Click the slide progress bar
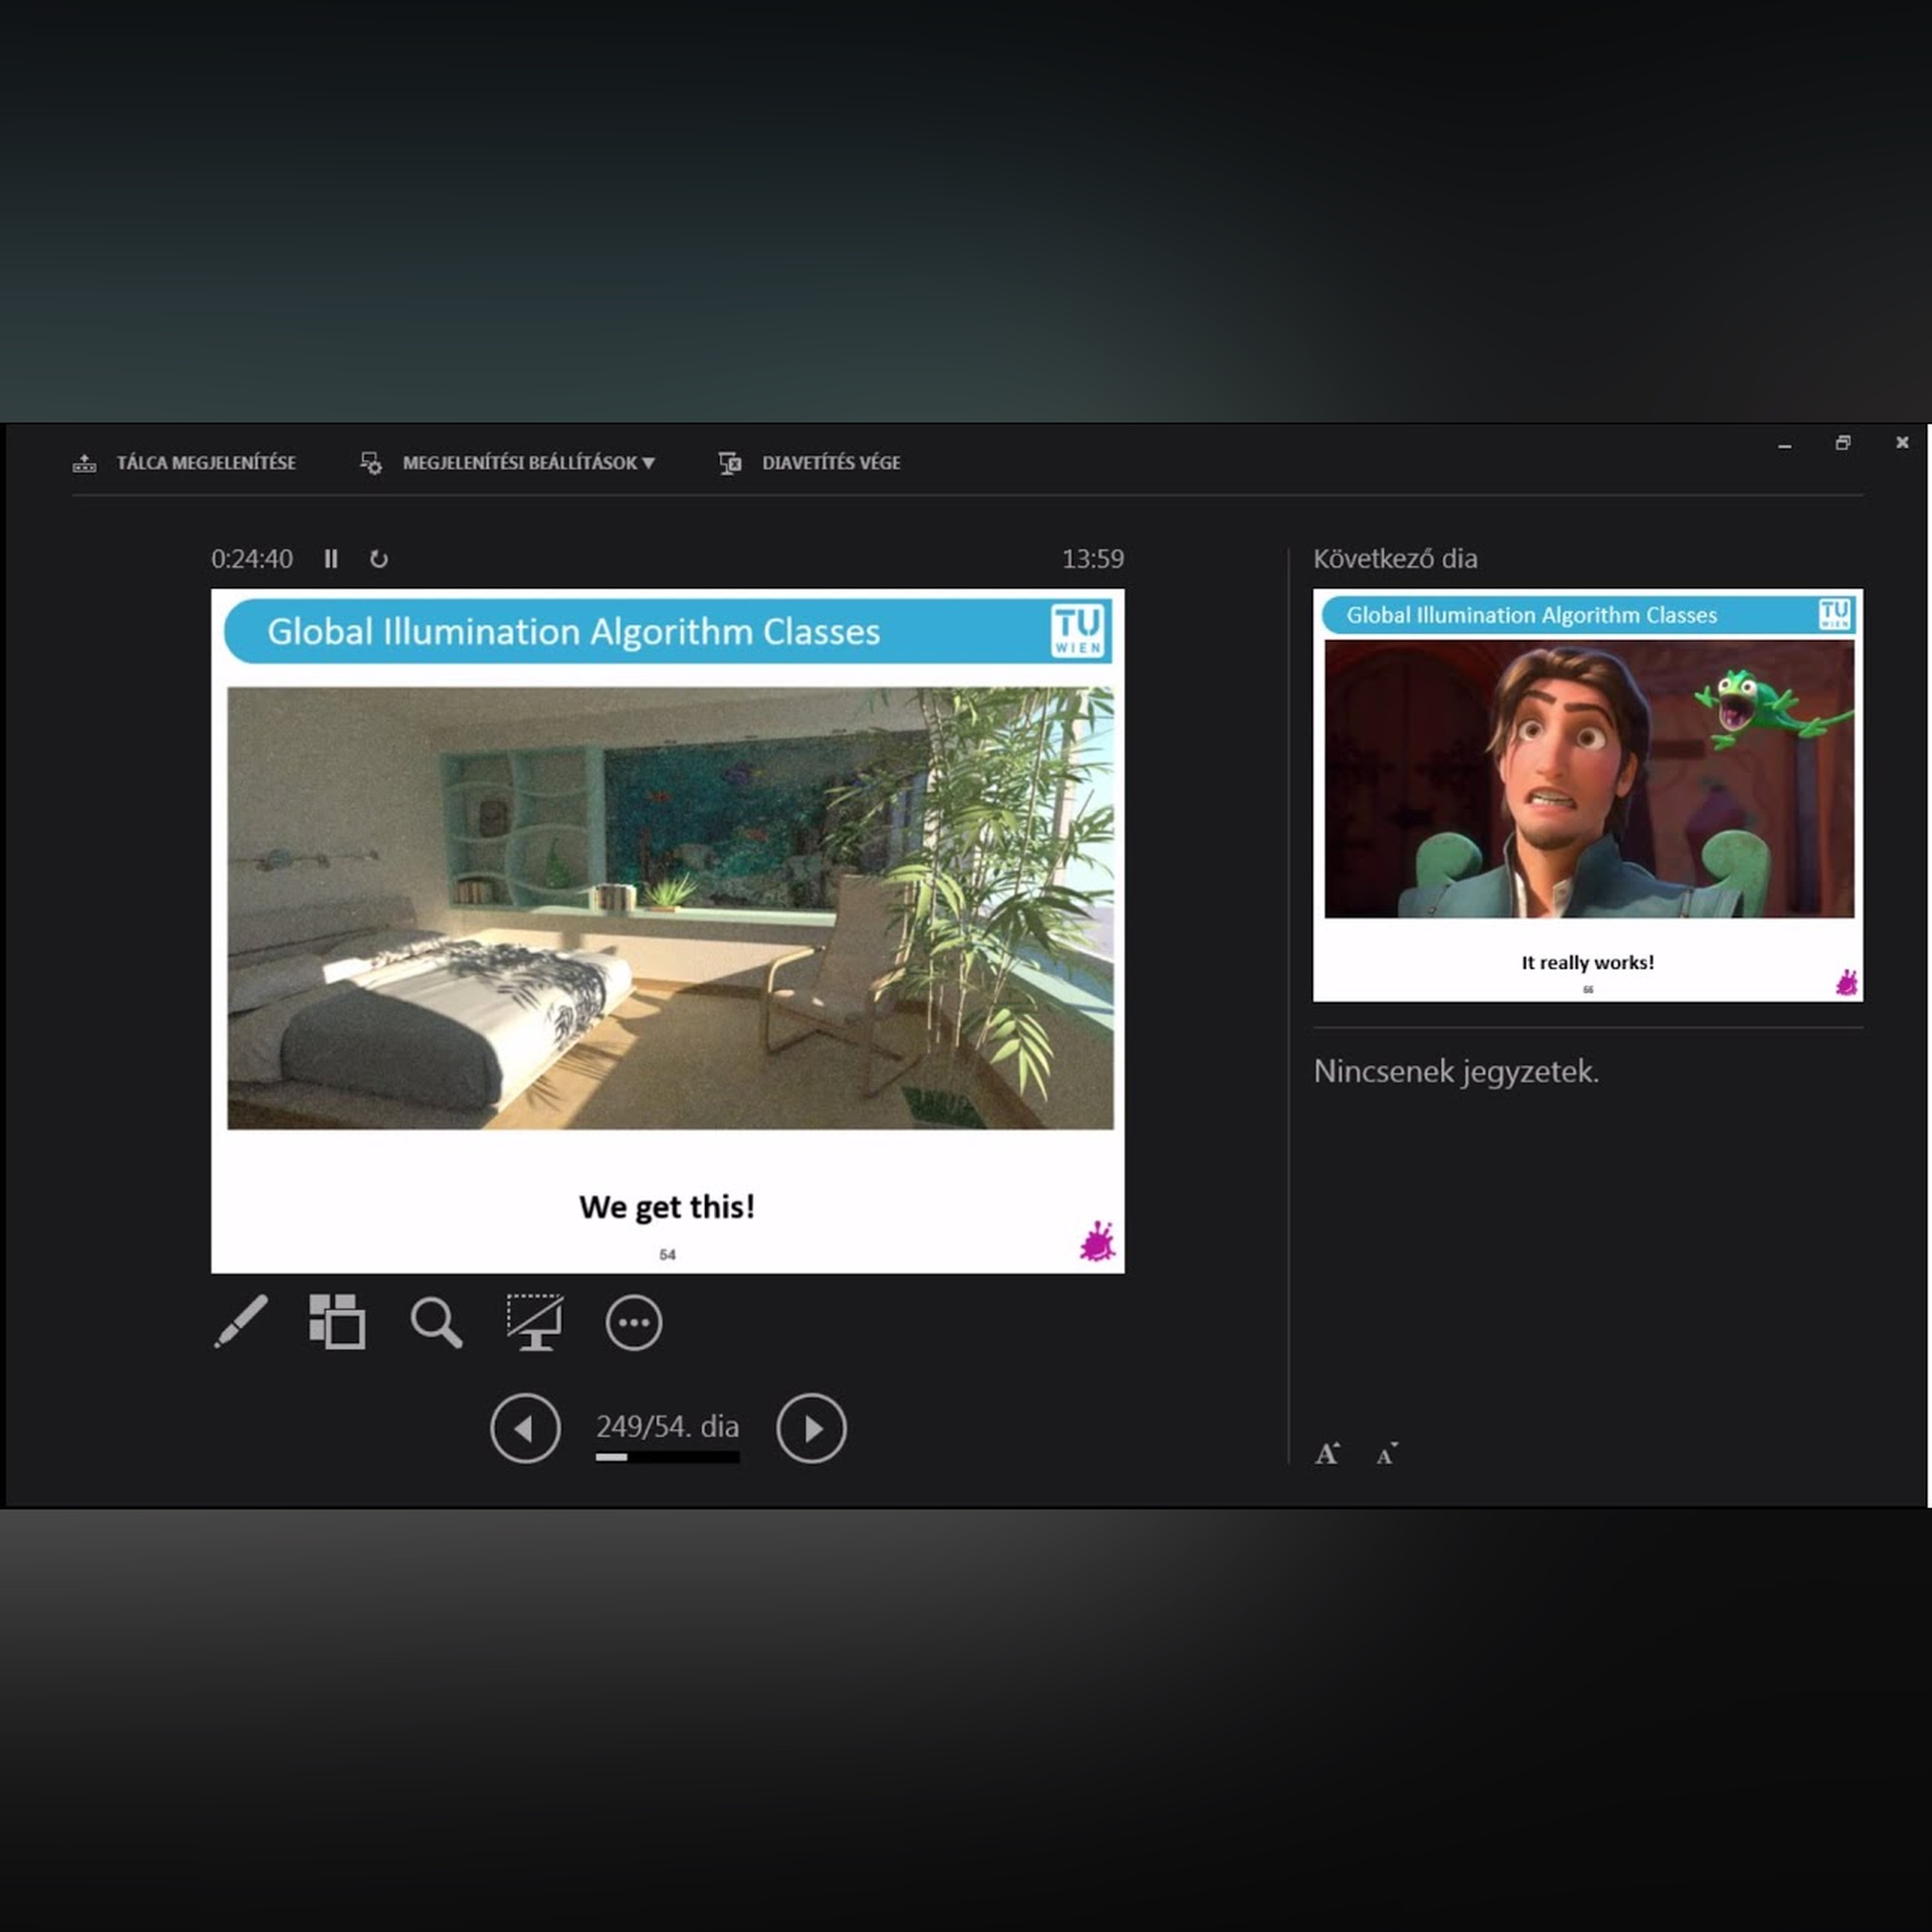Viewport: 1932px width, 1932px height. click(667, 1457)
